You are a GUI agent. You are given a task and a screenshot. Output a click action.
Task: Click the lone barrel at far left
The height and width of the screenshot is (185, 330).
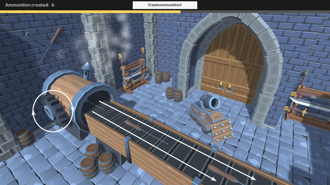pos(25,138)
